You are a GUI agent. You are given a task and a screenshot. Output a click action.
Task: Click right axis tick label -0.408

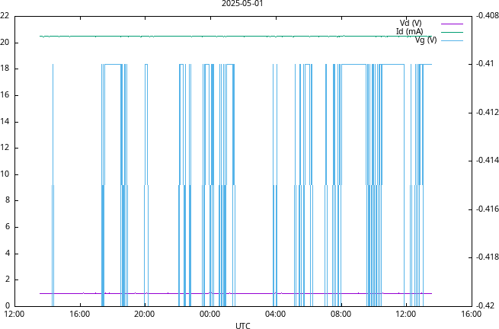point(488,15)
